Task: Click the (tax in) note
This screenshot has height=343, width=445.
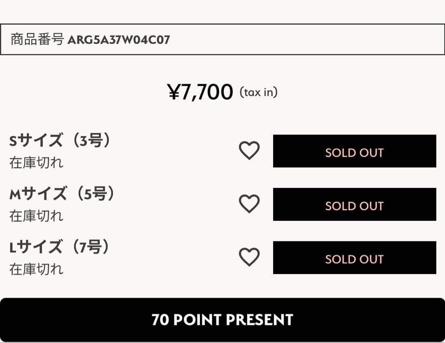Action: 258,92
